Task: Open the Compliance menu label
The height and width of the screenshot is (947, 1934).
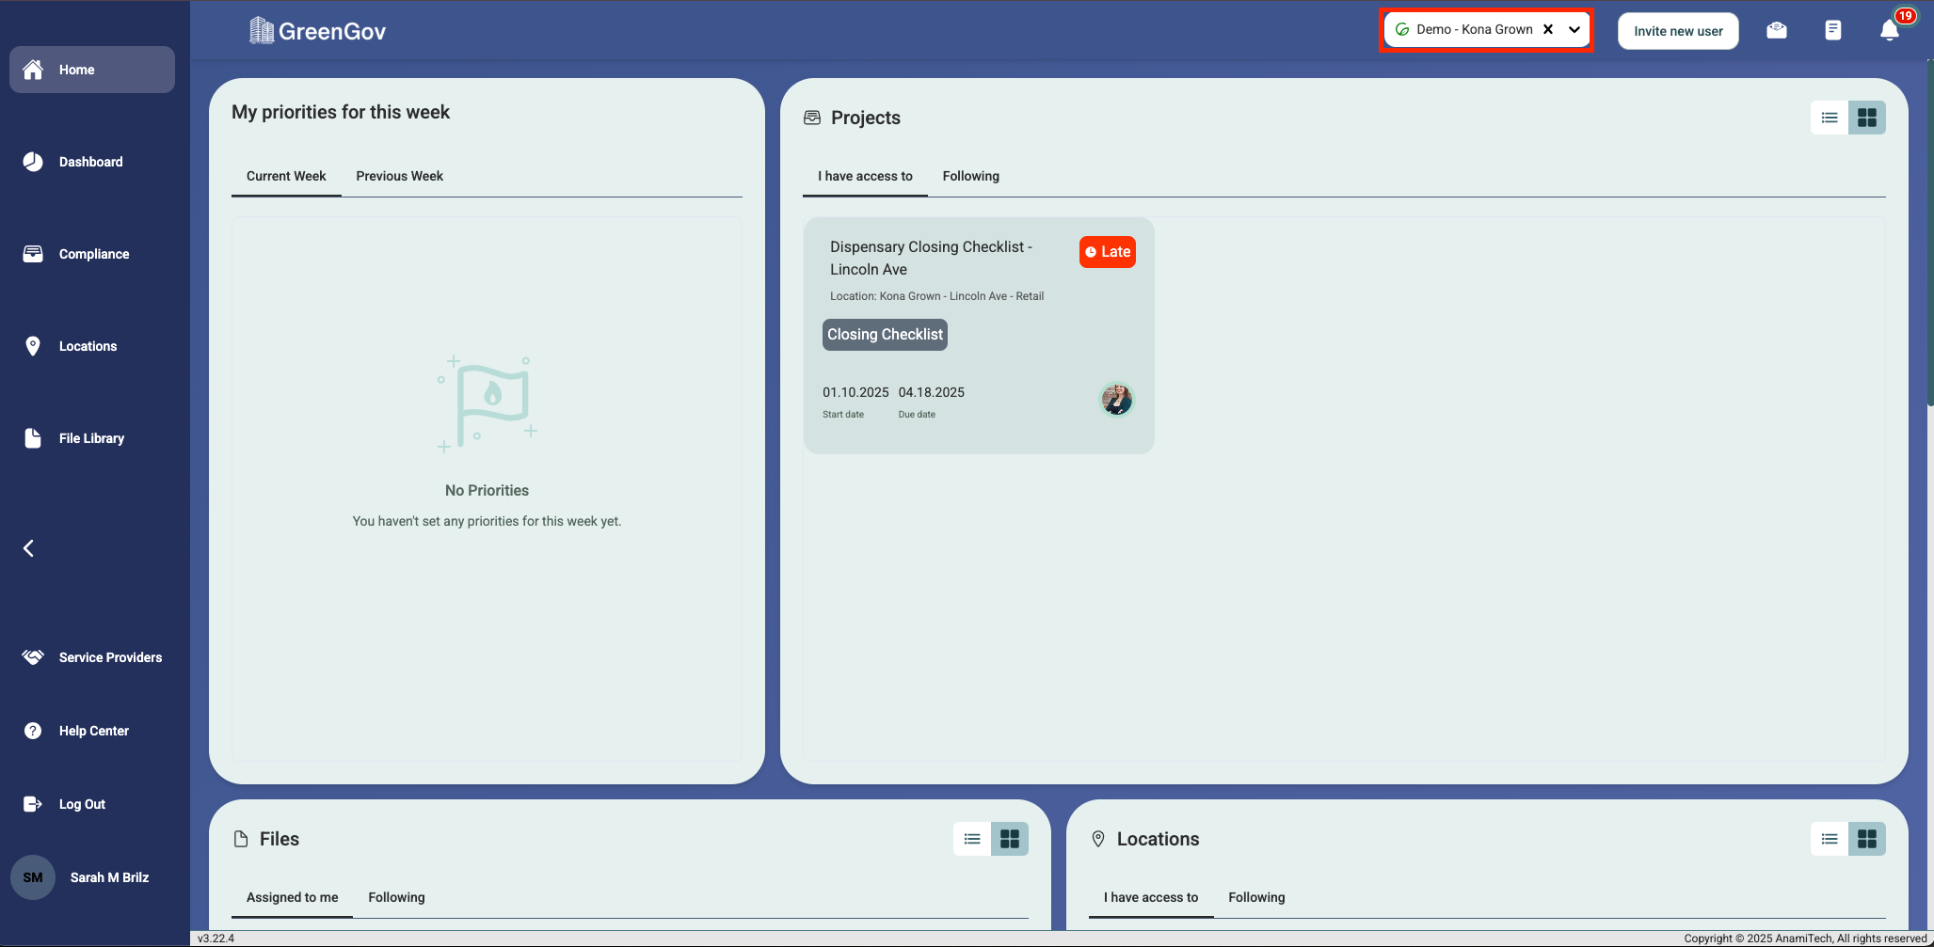Action: click(94, 254)
